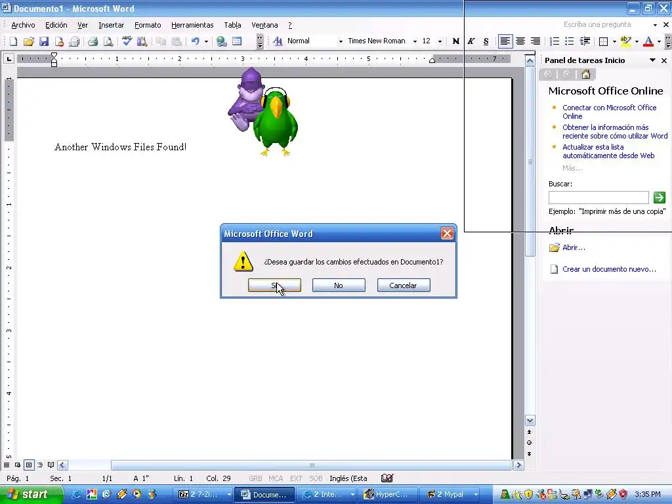Click the Print toolbar icon
This screenshot has height=504, width=672.
[x=93, y=41]
